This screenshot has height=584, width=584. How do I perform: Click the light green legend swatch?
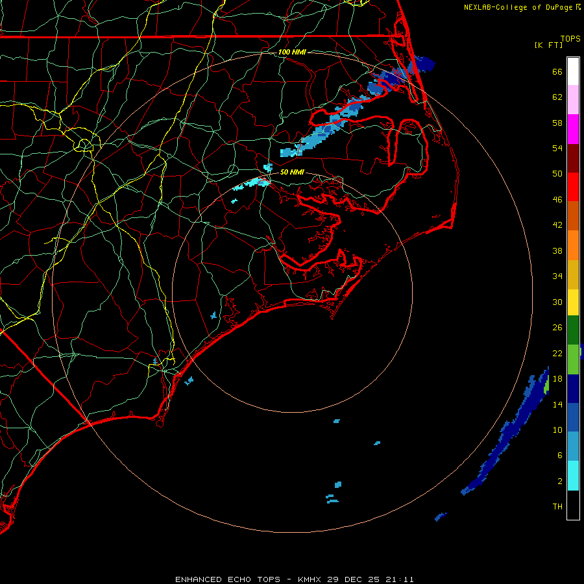coord(573,359)
